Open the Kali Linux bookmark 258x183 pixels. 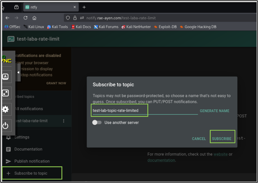[34, 27]
